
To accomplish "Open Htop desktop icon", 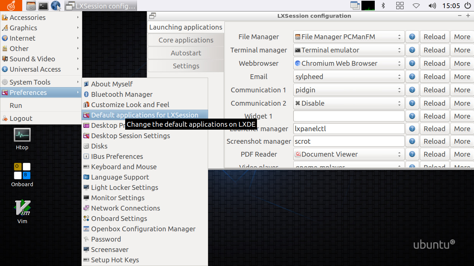I will click(22, 139).
